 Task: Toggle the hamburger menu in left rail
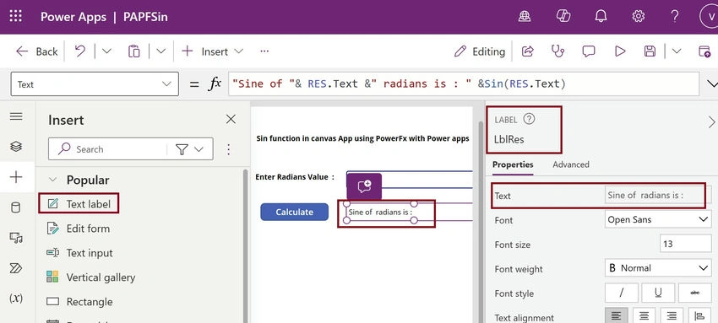point(16,116)
